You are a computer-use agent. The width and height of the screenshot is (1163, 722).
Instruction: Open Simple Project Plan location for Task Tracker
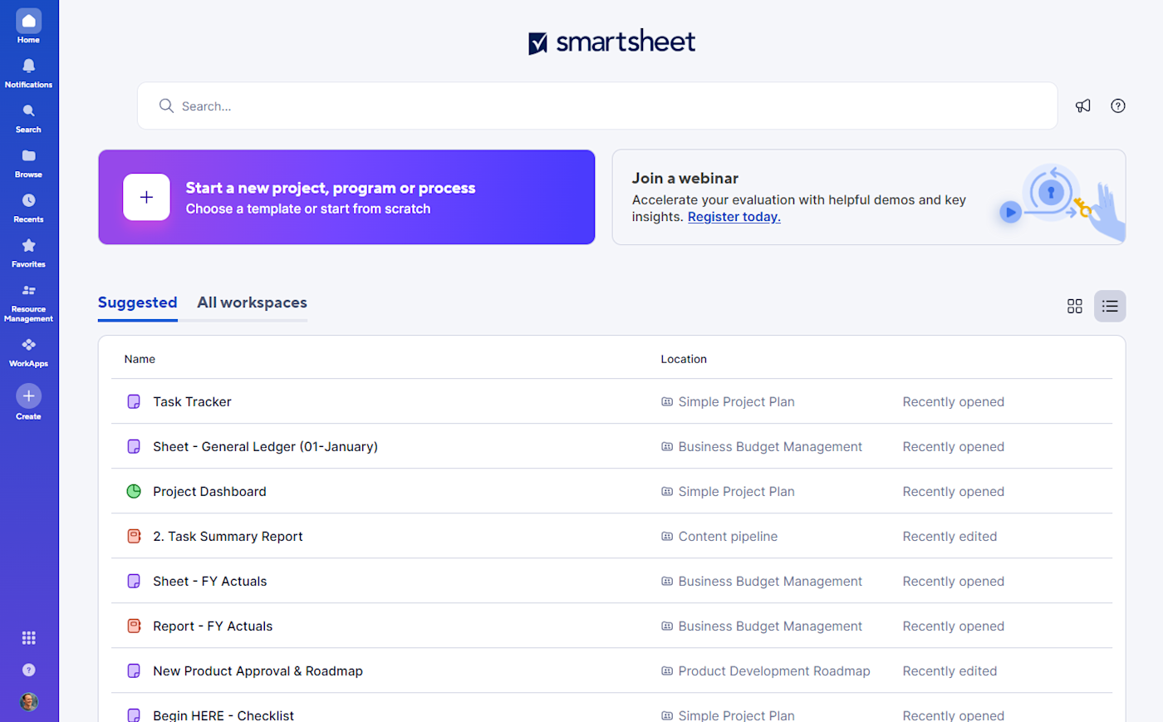728,401
